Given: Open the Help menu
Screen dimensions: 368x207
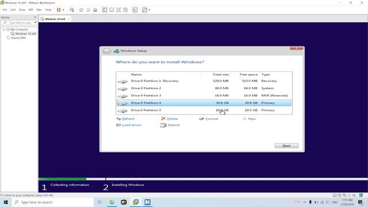Looking at the screenshot, I should [48, 10].
